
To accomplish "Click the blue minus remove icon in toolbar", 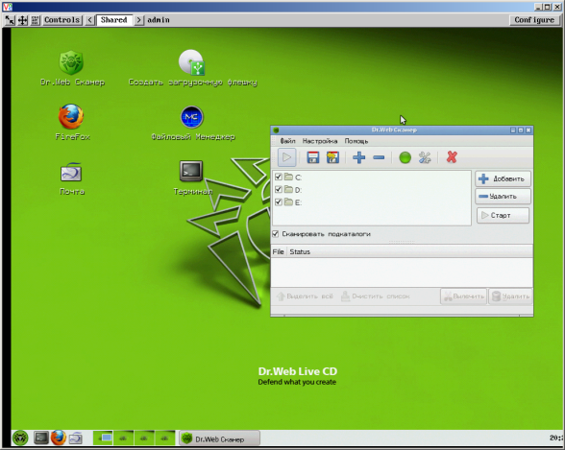I will point(379,157).
